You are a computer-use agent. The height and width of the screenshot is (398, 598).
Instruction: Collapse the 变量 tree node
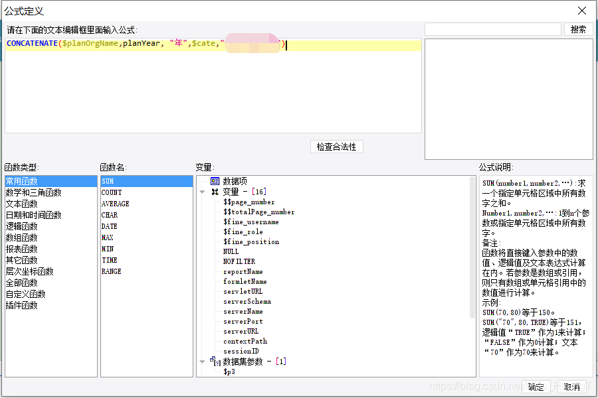(203, 192)
